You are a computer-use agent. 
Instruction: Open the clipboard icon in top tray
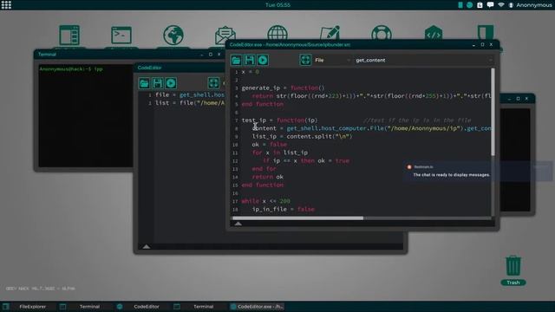pyautogui.click(x=480, y=5)
